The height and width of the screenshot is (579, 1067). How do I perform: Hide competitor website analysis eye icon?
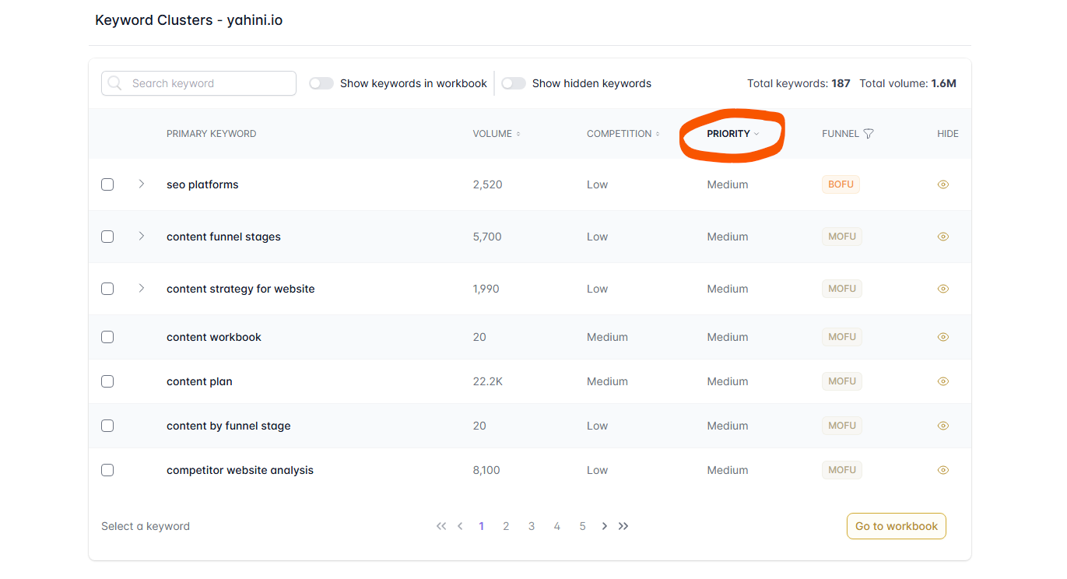pyautogui.click(x=943, y=470)
